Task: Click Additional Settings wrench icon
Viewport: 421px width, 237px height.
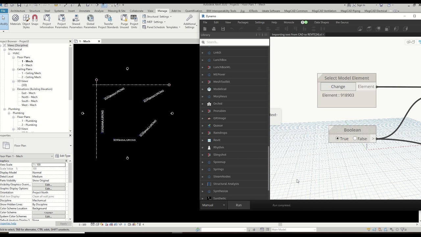Action: tap(189, 18)
